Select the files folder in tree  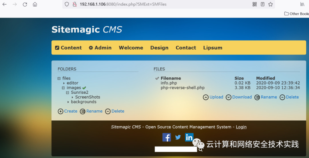(x=66, y=78)
